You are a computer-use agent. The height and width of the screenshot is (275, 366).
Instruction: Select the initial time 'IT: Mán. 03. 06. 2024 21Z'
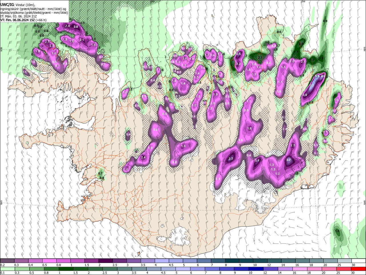[18, 16]
